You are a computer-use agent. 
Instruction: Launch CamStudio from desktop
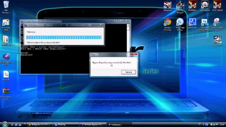192,23
